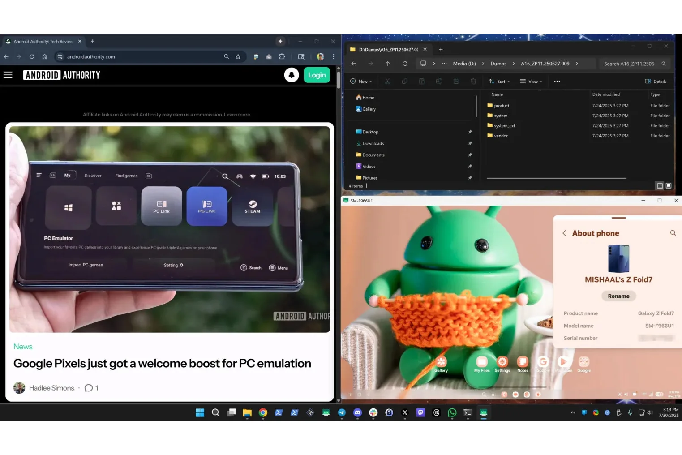Expand the New menu in File Explorer

(361, 81)
